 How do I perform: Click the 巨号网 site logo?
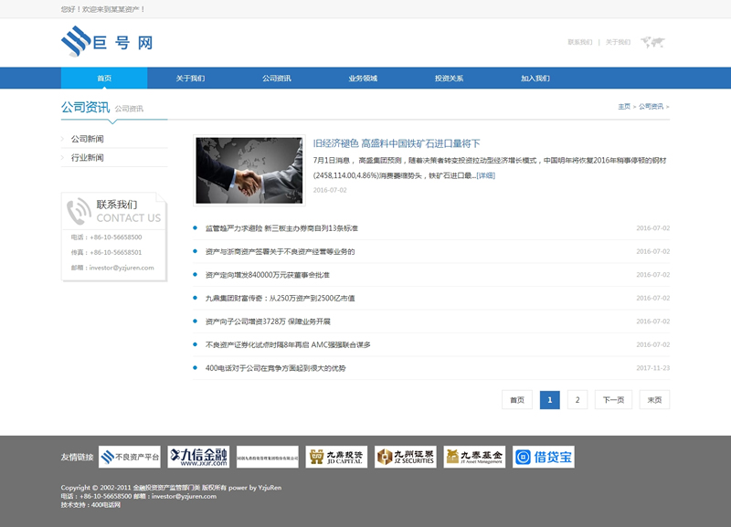click(107, 42)
